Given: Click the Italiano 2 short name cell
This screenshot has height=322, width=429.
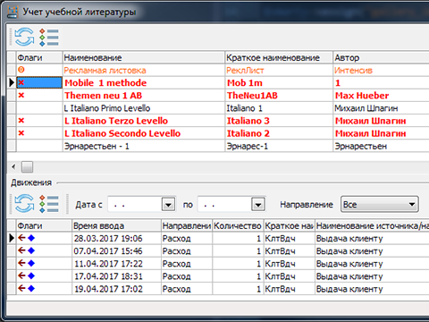Looking at the screenshot, I should click(279, 133).
